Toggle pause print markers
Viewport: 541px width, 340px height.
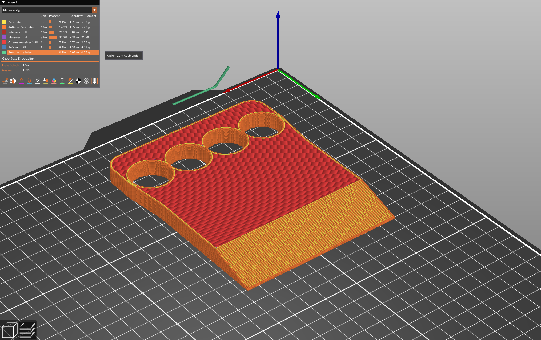[x=62, y=81]
